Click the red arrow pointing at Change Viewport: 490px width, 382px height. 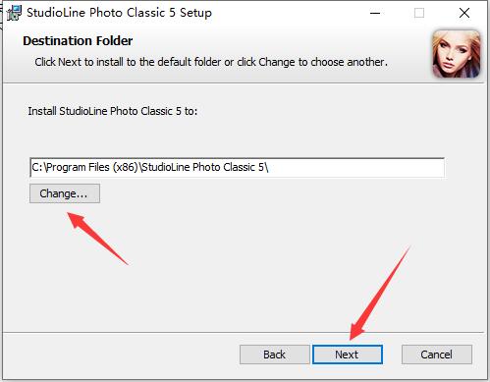(x=97, y=239)
